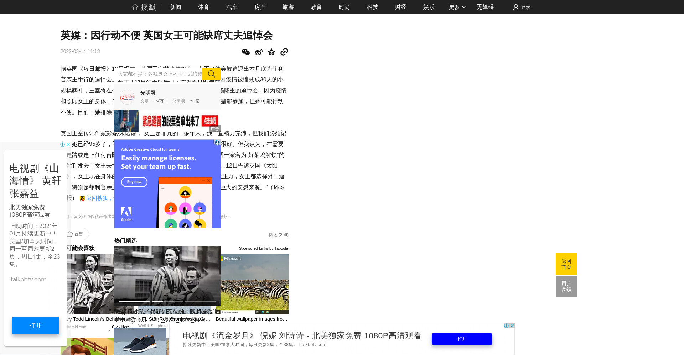Open the 新闻 news section
The height and width of the screenshot is (355, 684).
[175, 7]
